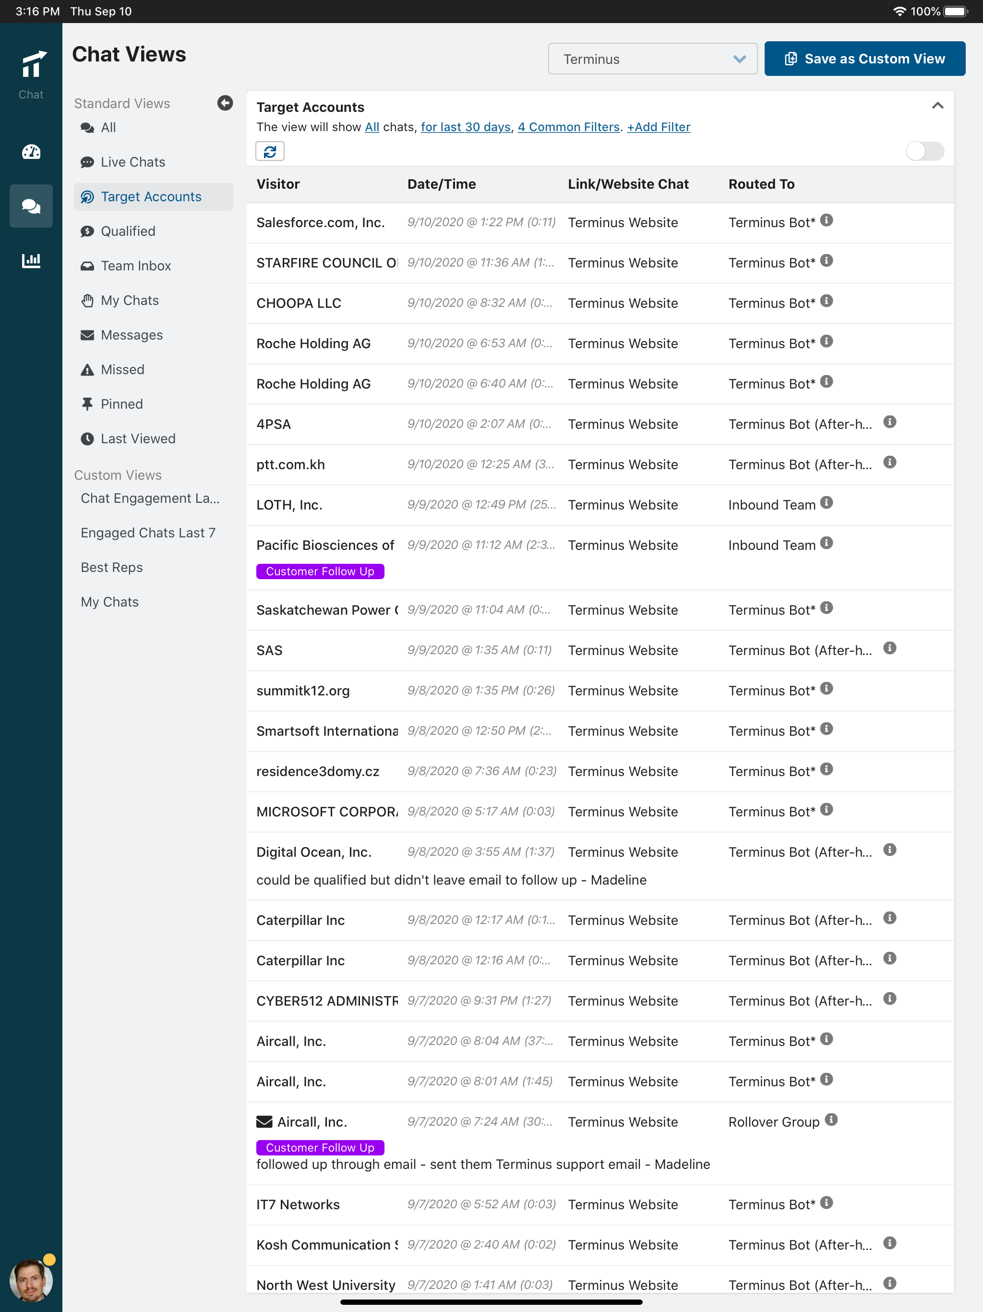Viewport: 983px width, 1312px height.
Task: Toggle the switch in Target Accounts panel
Action: point(924,151)
